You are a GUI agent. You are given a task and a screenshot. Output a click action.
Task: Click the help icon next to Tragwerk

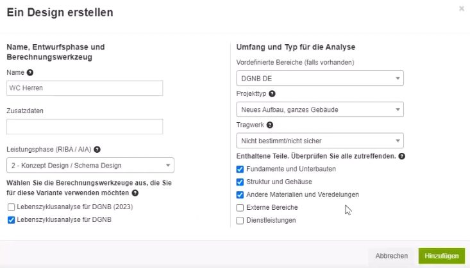pos(270,125)
